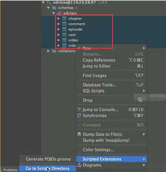Open the New submenu

click(111, 48)
